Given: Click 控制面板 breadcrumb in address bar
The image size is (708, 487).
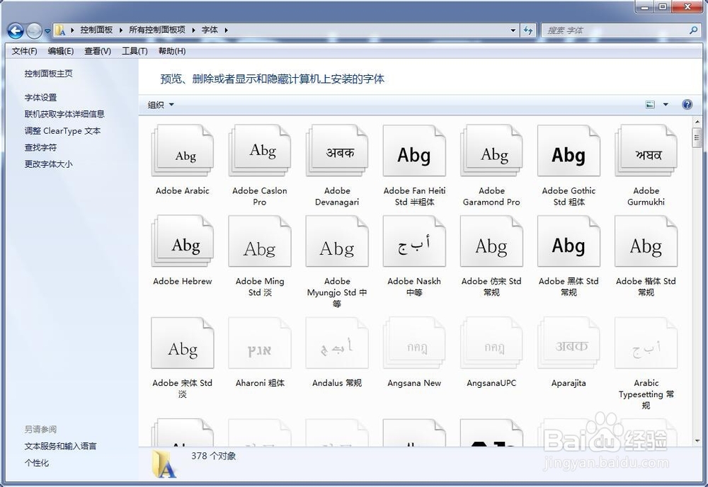Looking at the screenshot, I should coord(96,30).
